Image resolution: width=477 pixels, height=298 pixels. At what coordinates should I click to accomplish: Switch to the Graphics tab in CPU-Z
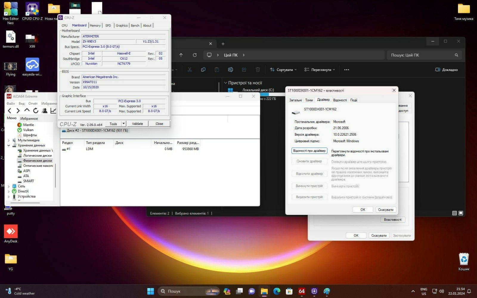tap(122, 26)
